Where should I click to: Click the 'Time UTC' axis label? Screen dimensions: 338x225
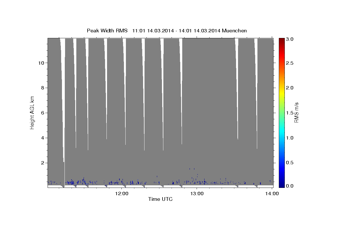tap(160, 199)
